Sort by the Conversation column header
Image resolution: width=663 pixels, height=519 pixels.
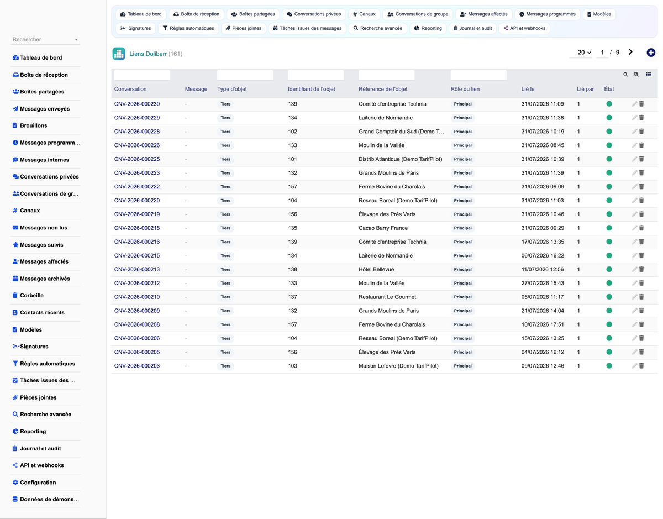(x=130, y=89)
